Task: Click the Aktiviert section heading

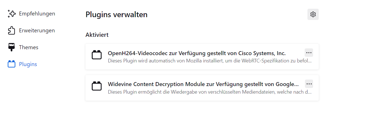Action: coord(97,35)
